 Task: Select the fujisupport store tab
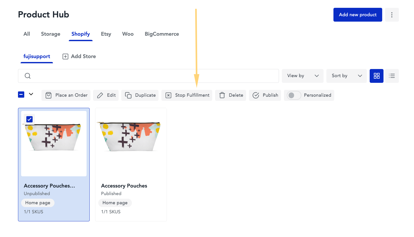tap(37, 57)
